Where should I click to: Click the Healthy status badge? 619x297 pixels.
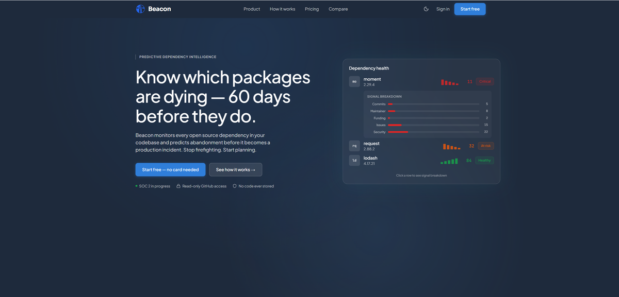484,161
